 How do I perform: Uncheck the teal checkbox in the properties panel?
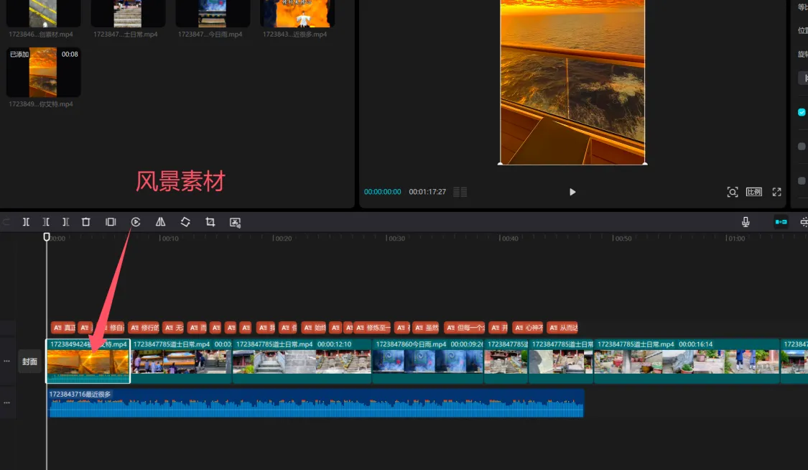coord(802,111)
